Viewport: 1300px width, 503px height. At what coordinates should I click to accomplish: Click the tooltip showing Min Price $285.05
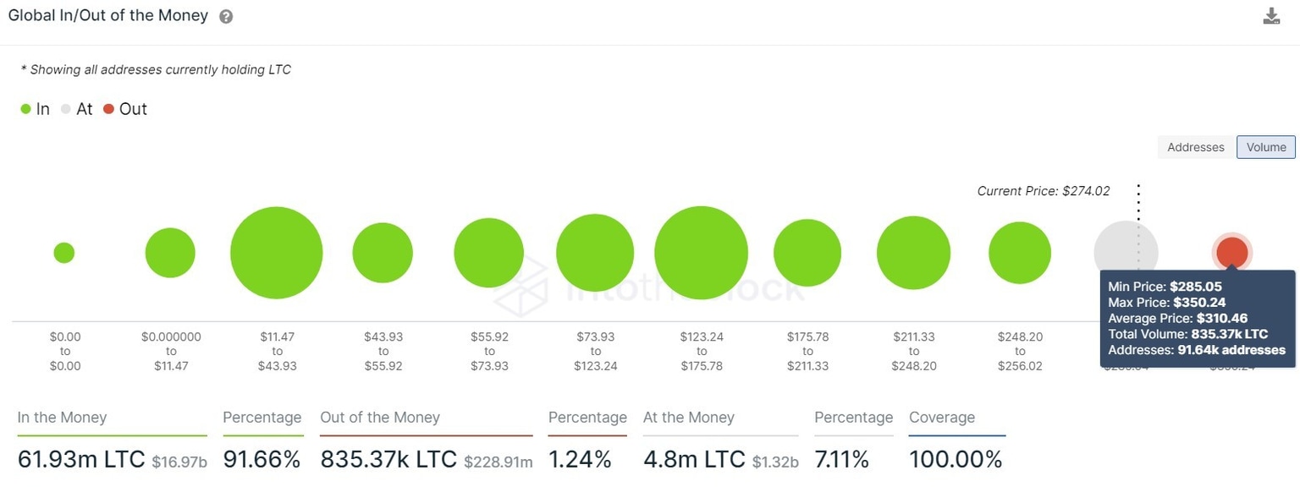click(x=1198, y=317)
